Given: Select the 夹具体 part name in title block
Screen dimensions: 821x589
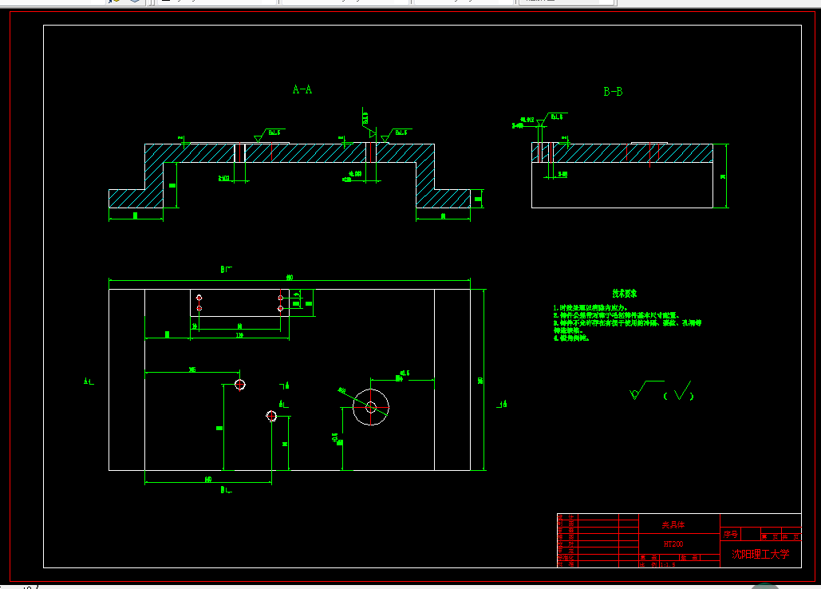Looking at the screenshot, I should pos(673,524).
